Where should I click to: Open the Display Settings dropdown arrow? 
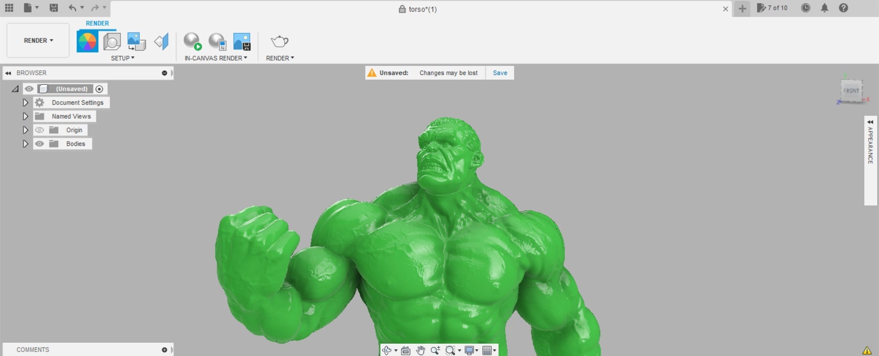[477, 351]
